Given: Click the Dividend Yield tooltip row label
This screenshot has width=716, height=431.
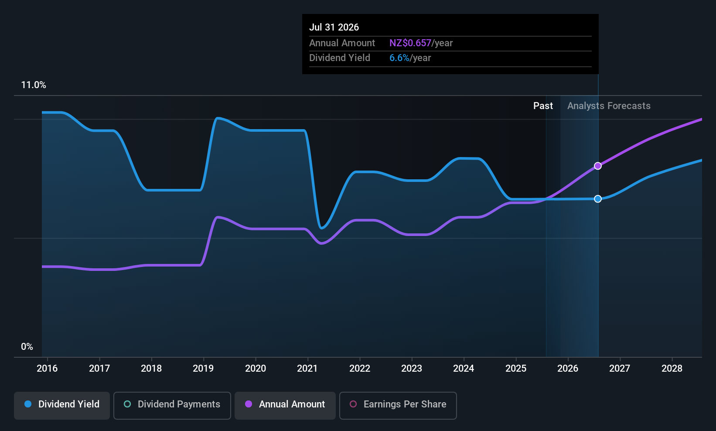Looking at the screenshot, I should pyautogui.click(x=340, y=58).
